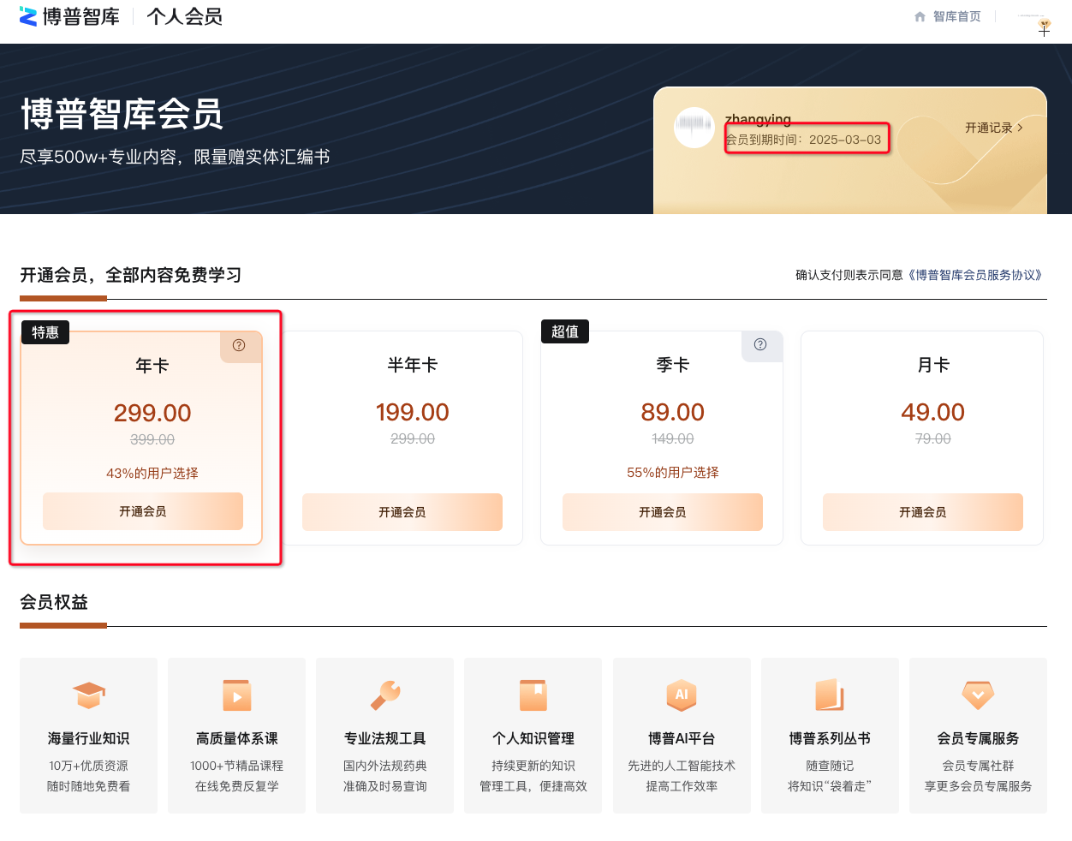Image resolution: width=1072 pixels, height=841 pixels.
Task: Click the help question icon on 年卡
Action: tap(239, 345)
